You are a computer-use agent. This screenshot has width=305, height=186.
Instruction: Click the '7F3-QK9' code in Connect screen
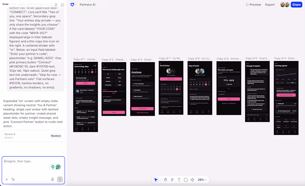(x=229, y=80)
